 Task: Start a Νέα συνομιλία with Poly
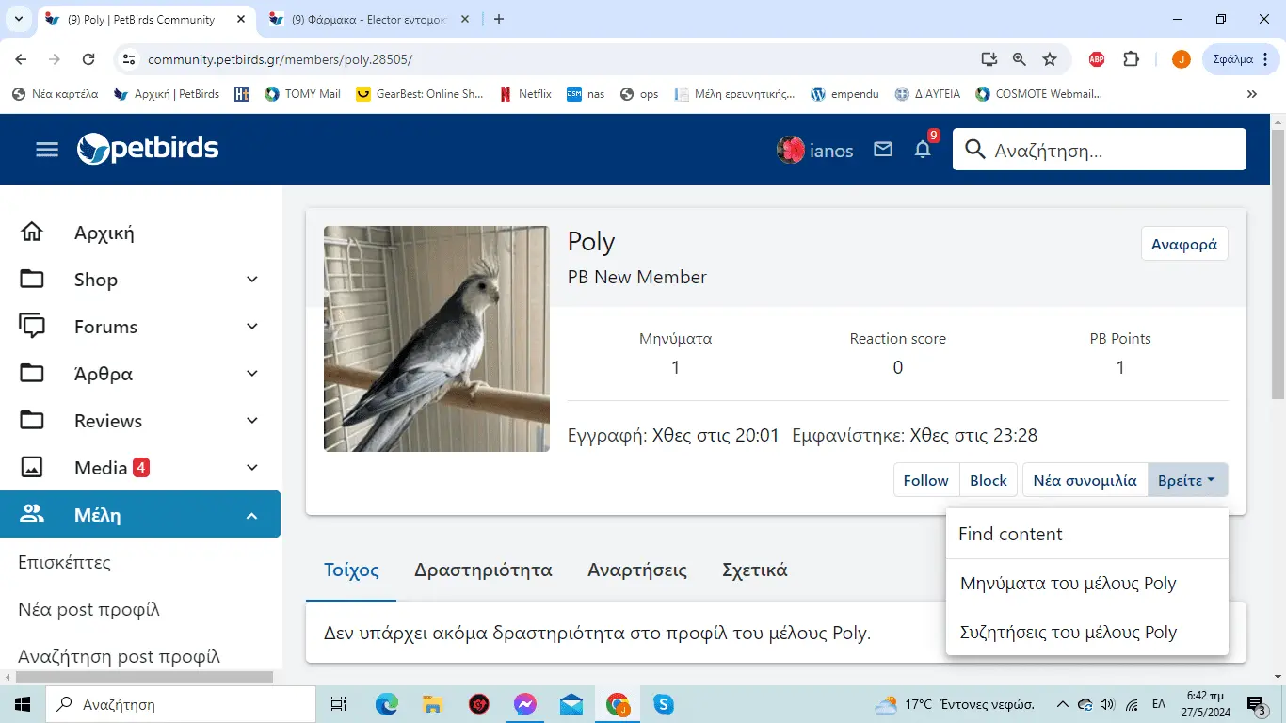point(1085,480)
